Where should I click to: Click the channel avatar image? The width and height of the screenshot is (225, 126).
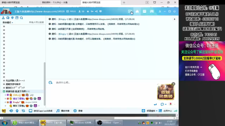6,11
